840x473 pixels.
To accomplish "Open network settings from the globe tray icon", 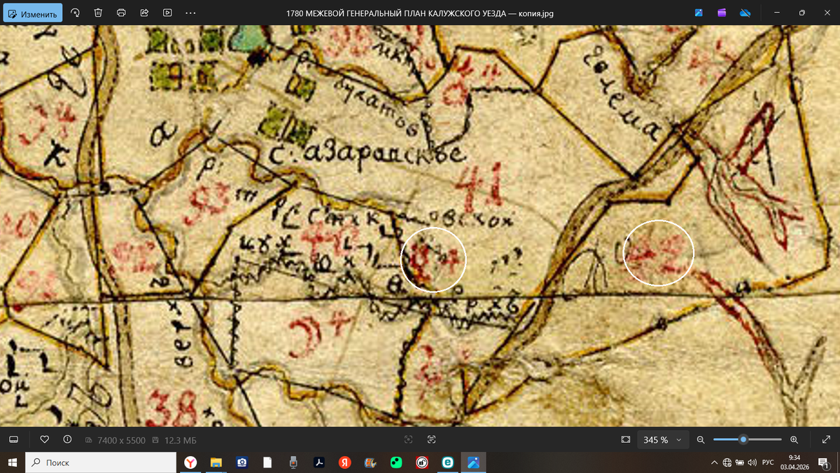I will (x=727, y=462).
